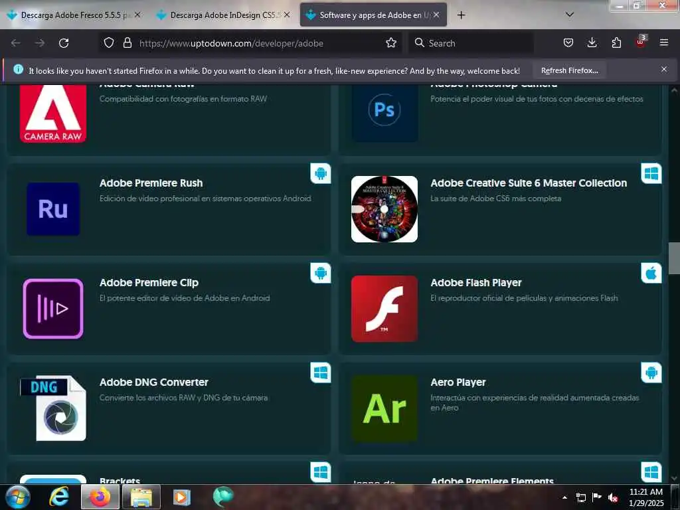This screenshot has width=680, height=510.
Task: Click the Adobe DNG Converter icon
Action: (x=53, y=408)
